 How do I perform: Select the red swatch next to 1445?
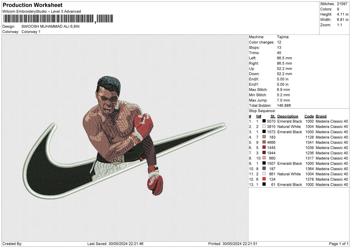[x=264, y=148]
